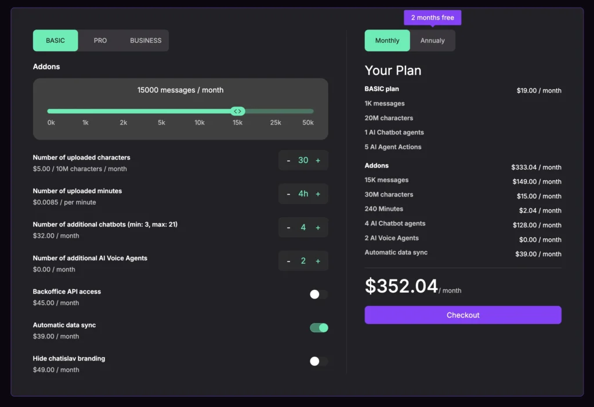
Task: Click the AI Voice Agents value 2
Action: [303, 260]
